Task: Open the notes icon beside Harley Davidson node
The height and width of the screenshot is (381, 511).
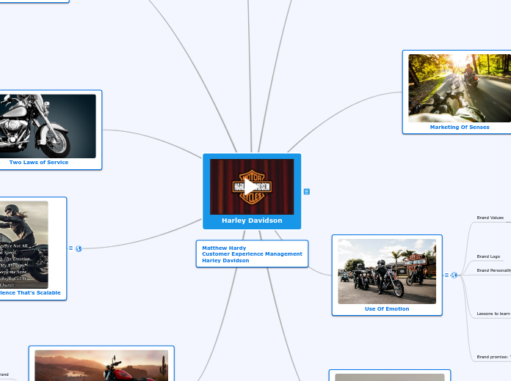Action: (307, 192)
